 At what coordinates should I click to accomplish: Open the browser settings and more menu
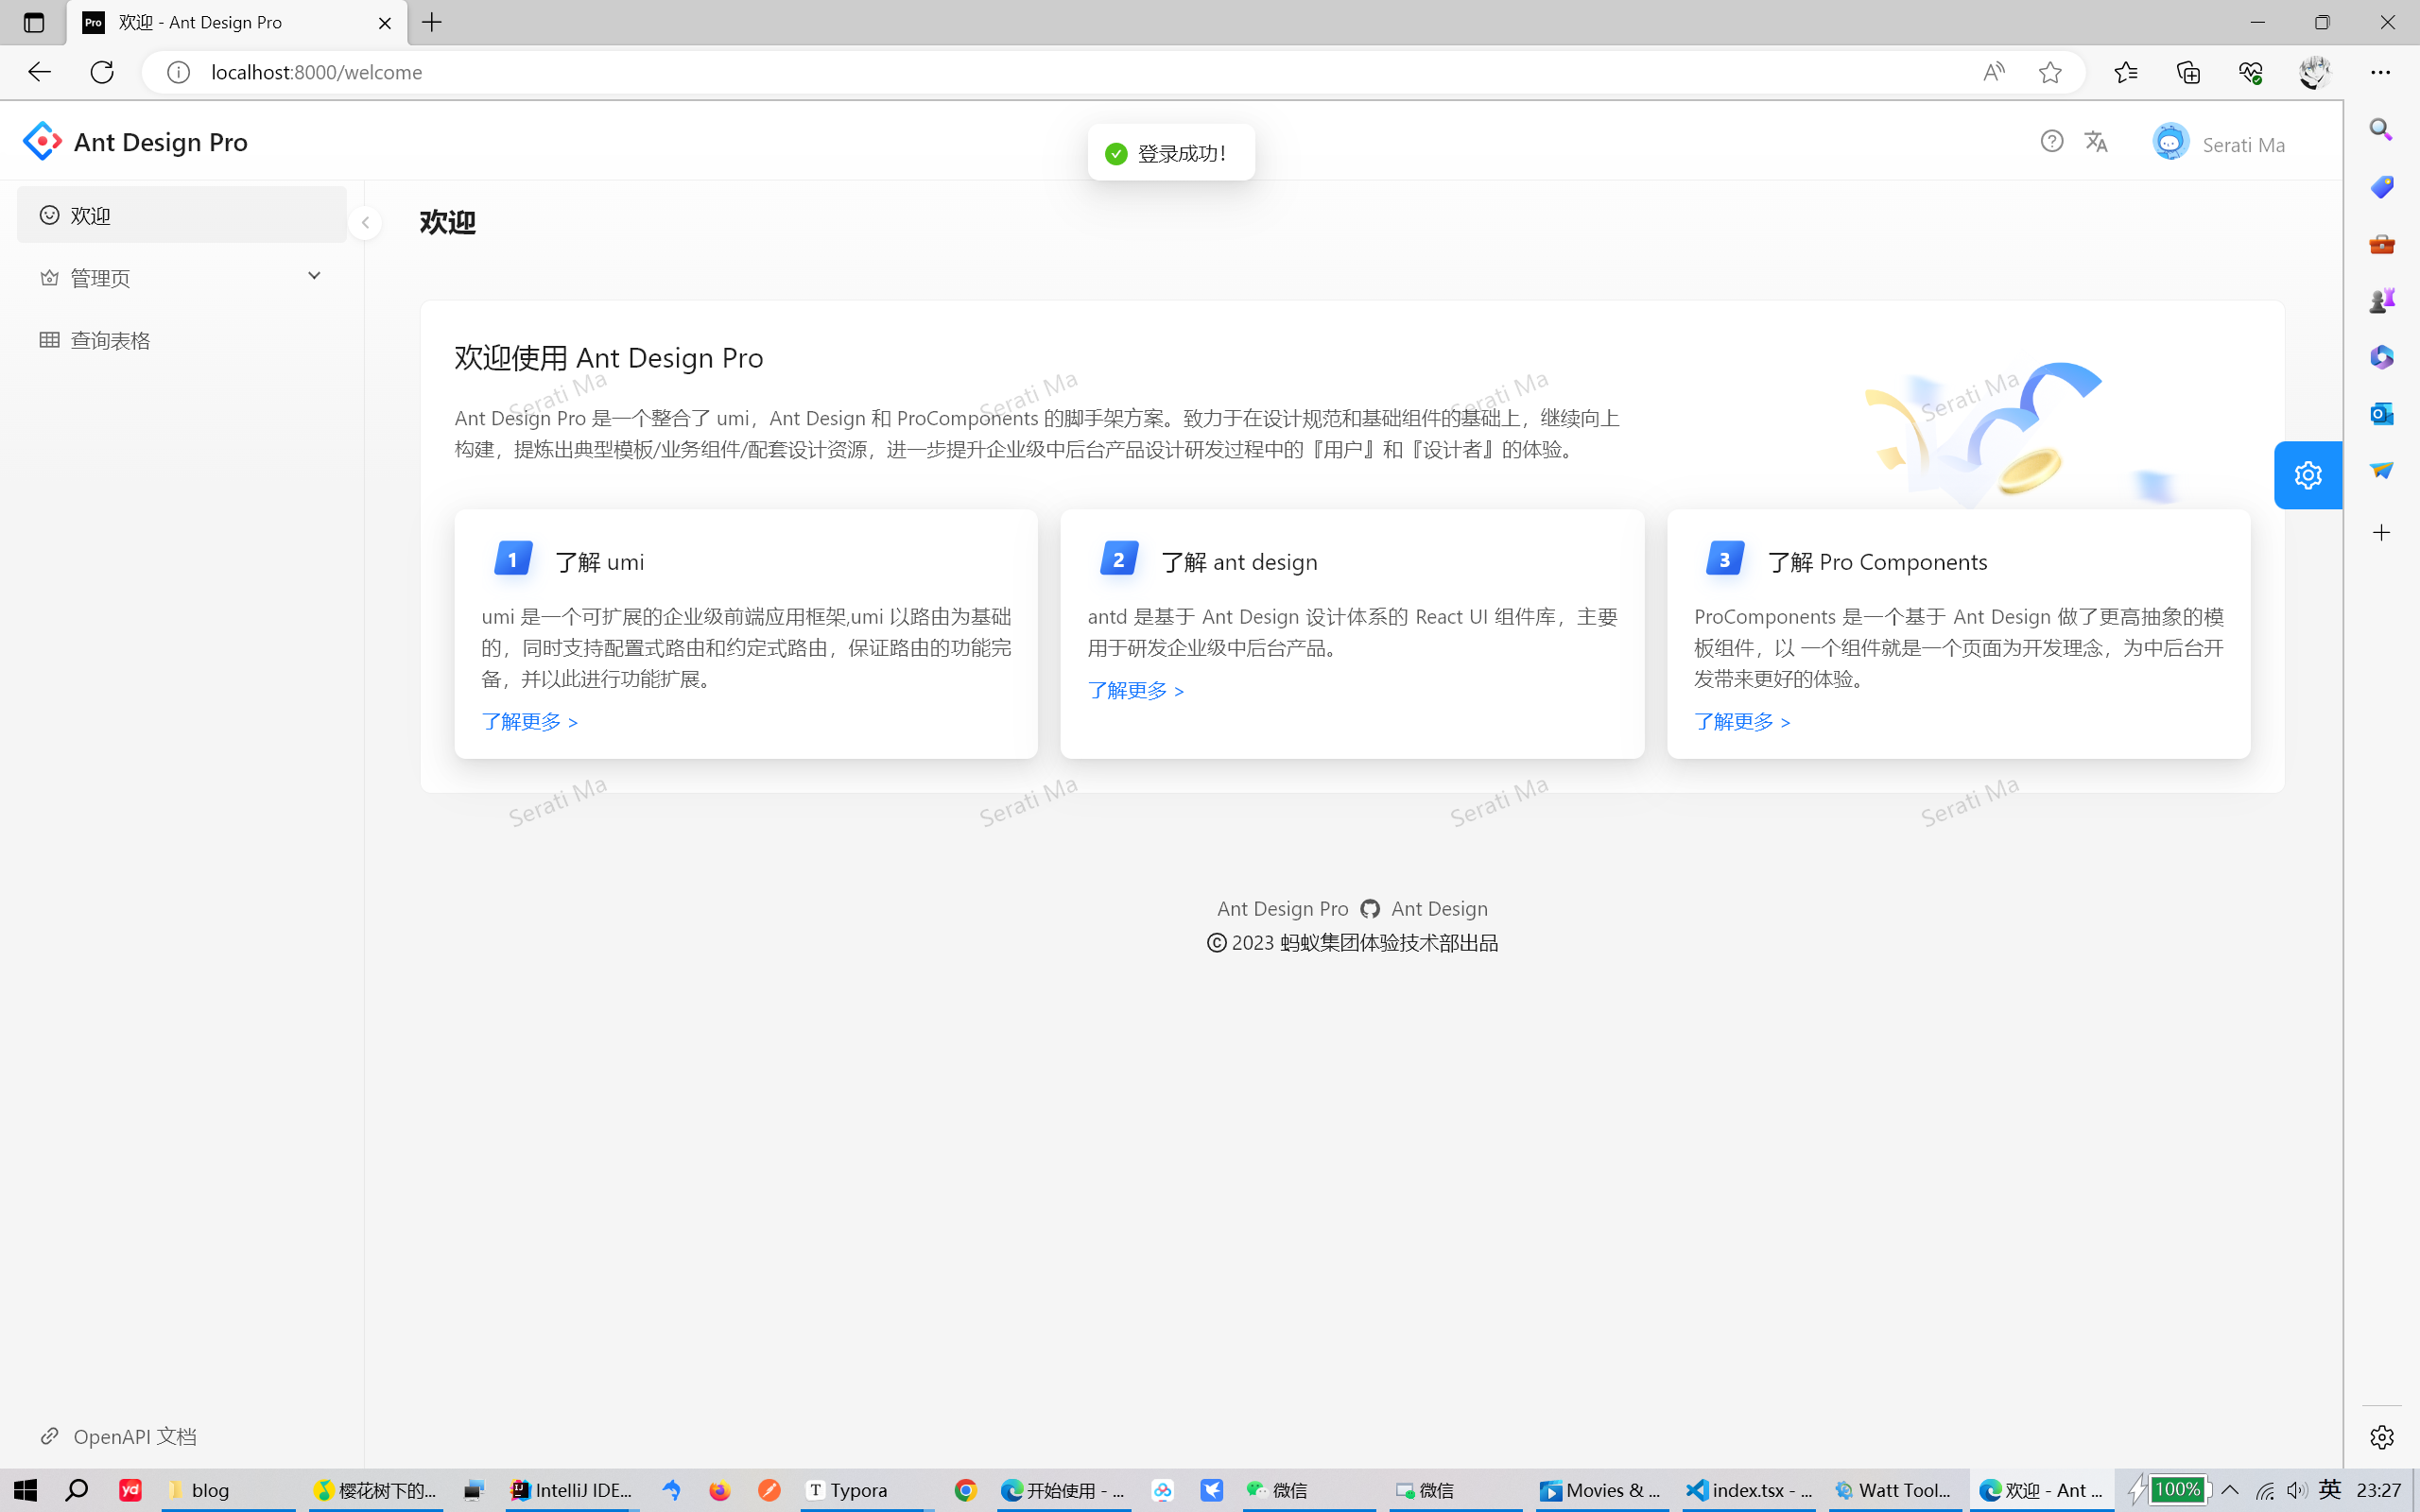pyautogui.click(x=2381, y=72)
